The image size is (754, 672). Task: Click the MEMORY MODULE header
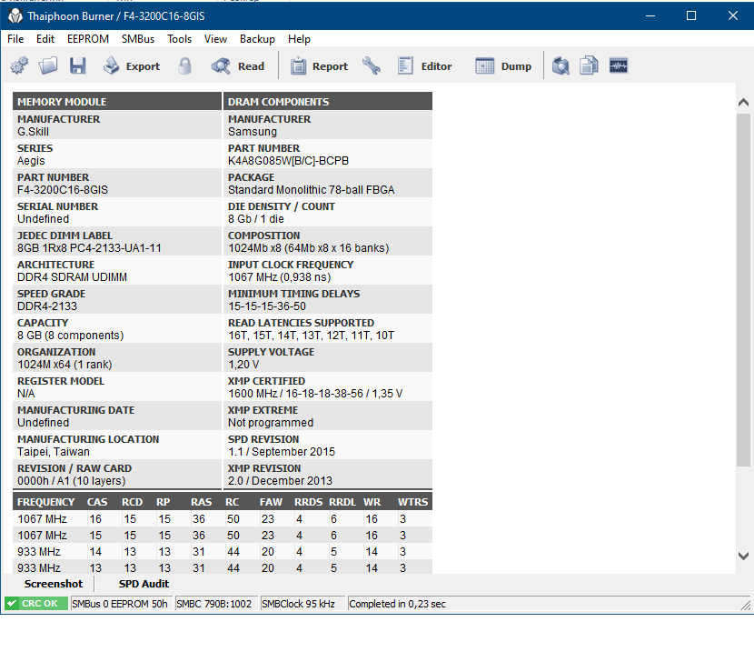click(117, 102)
